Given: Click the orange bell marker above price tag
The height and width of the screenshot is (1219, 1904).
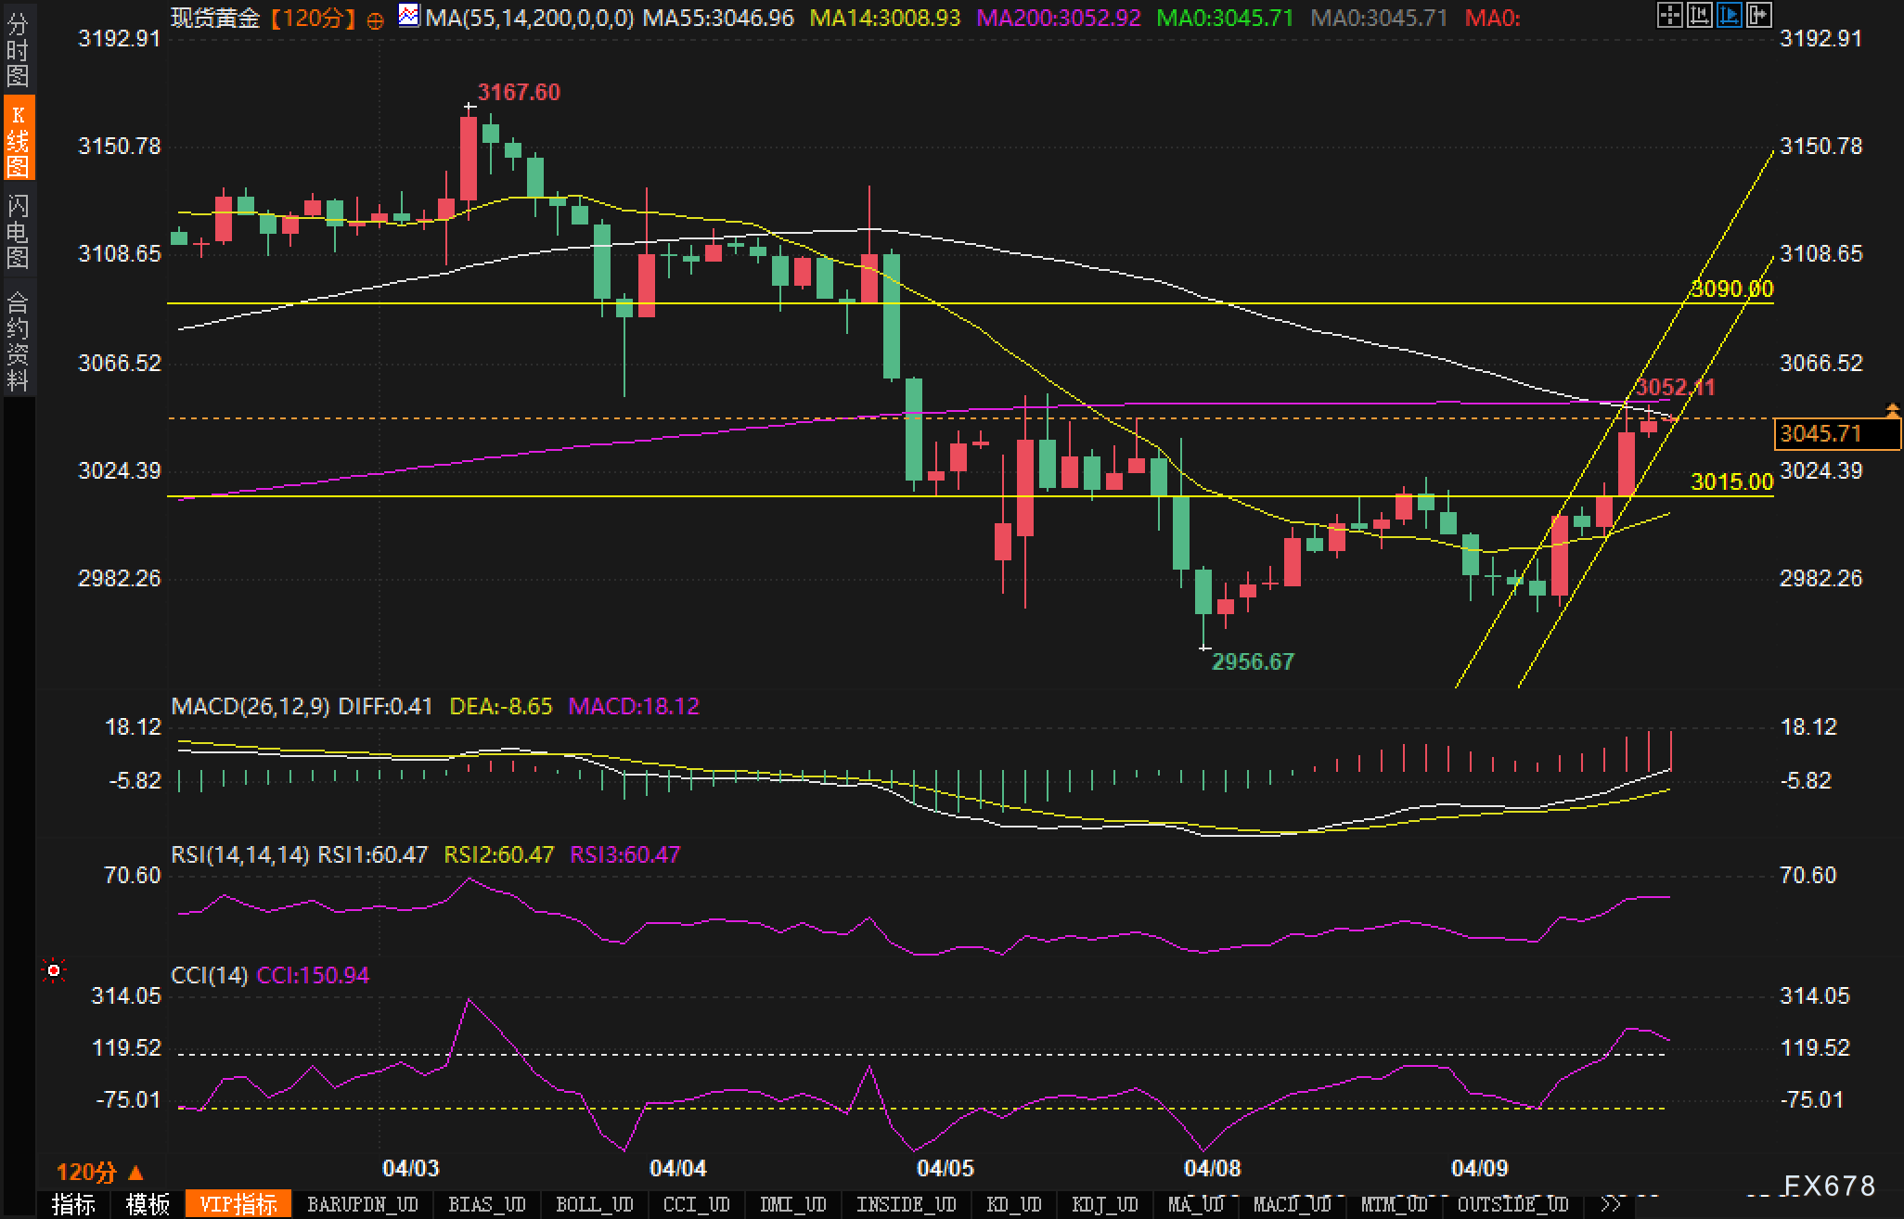Looking at the screenshot, I should pos(1892,409).
